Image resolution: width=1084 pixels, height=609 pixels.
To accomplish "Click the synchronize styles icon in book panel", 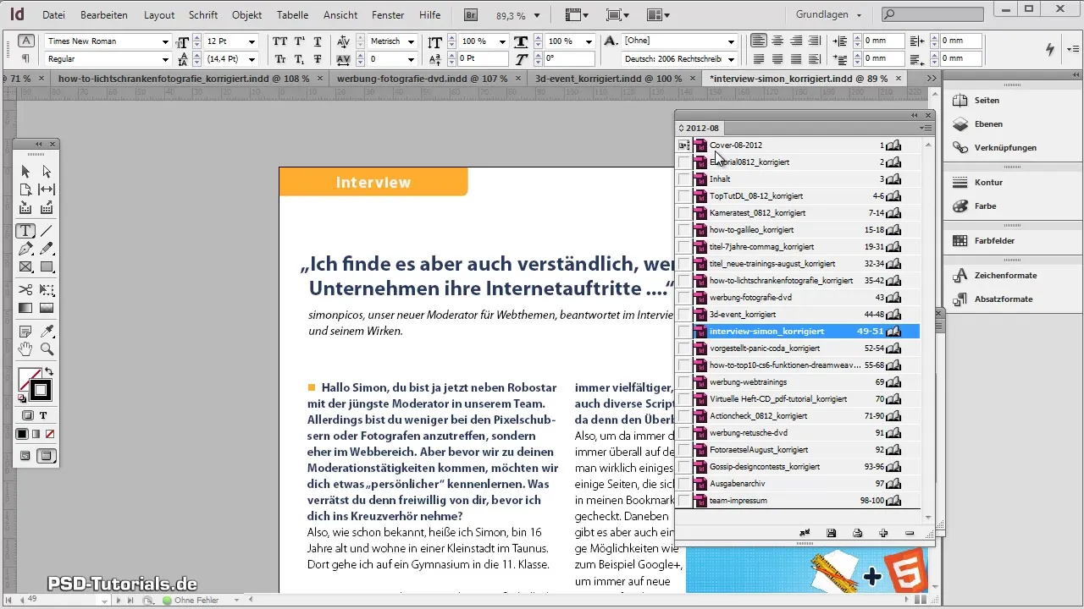I will coord(805,533).
